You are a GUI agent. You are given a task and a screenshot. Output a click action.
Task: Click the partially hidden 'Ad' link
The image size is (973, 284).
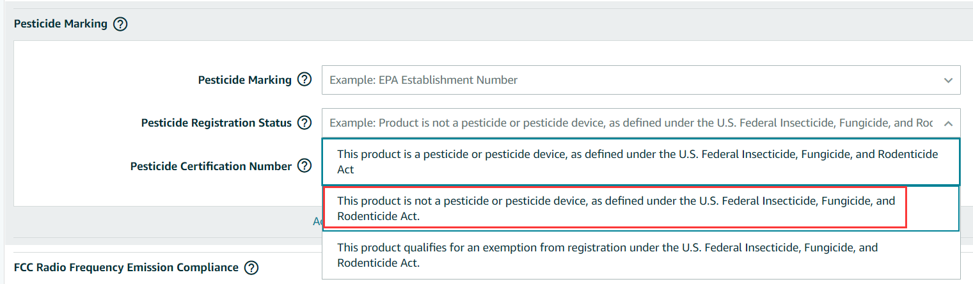317,221
